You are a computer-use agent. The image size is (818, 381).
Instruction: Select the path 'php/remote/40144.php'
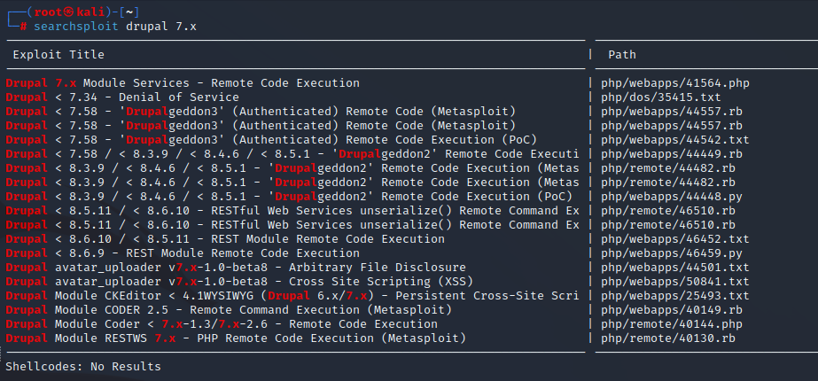(672, 324)
